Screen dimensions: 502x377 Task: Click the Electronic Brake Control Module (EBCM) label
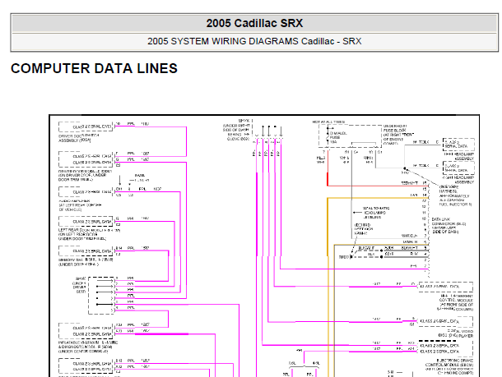(x=449, y=366)
